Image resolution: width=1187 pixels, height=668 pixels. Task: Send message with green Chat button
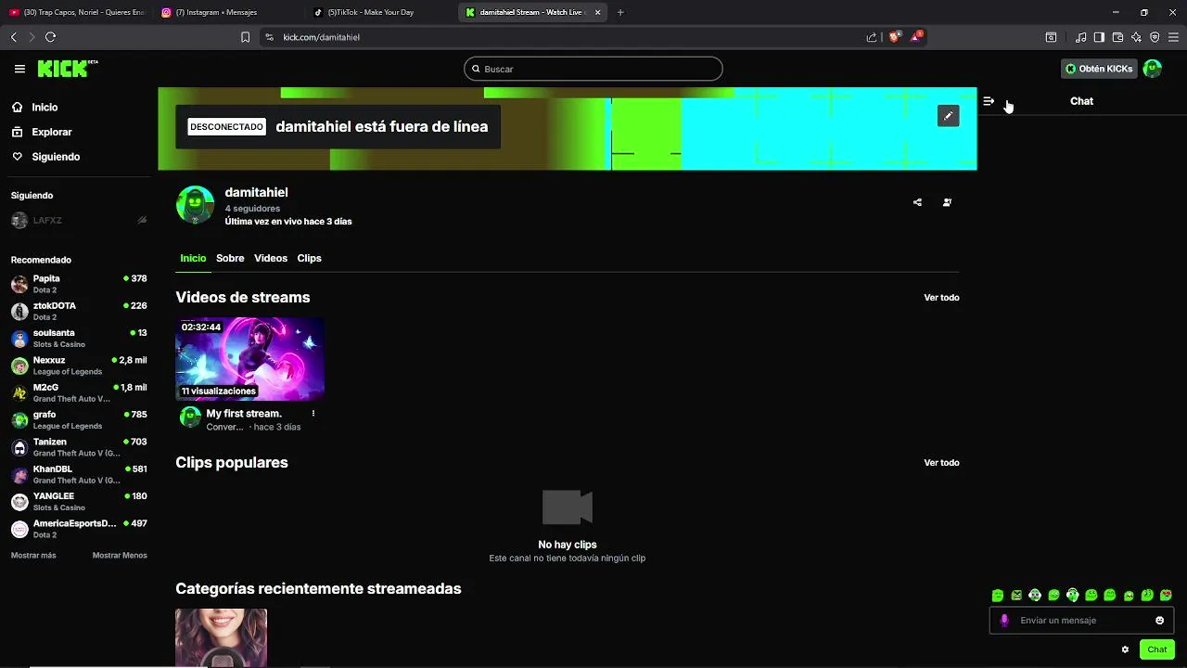1157,649
